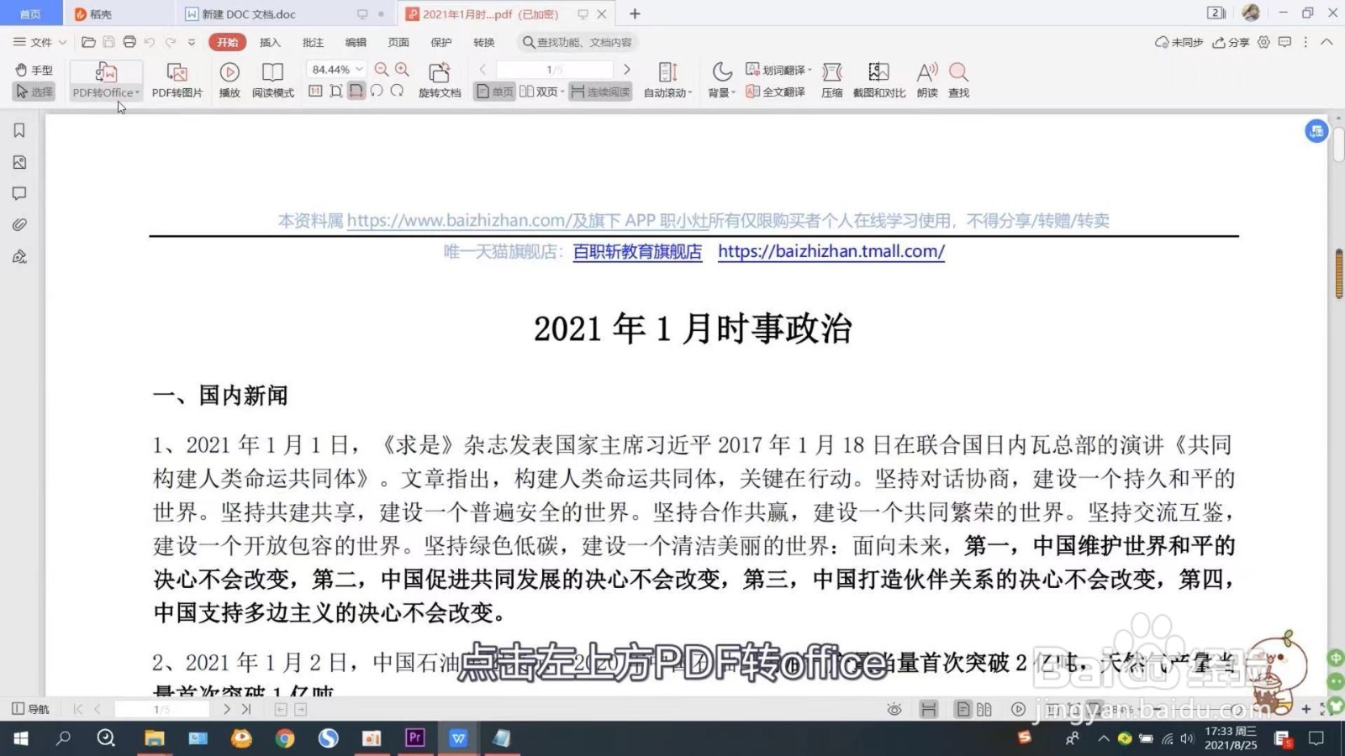Open Premiere Pro from the taskbar

(x=414, y=738)
